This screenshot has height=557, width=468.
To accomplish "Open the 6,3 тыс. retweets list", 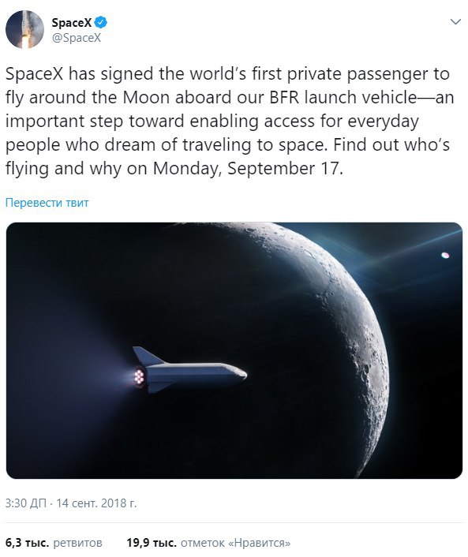I will click(x=27, y=543).
